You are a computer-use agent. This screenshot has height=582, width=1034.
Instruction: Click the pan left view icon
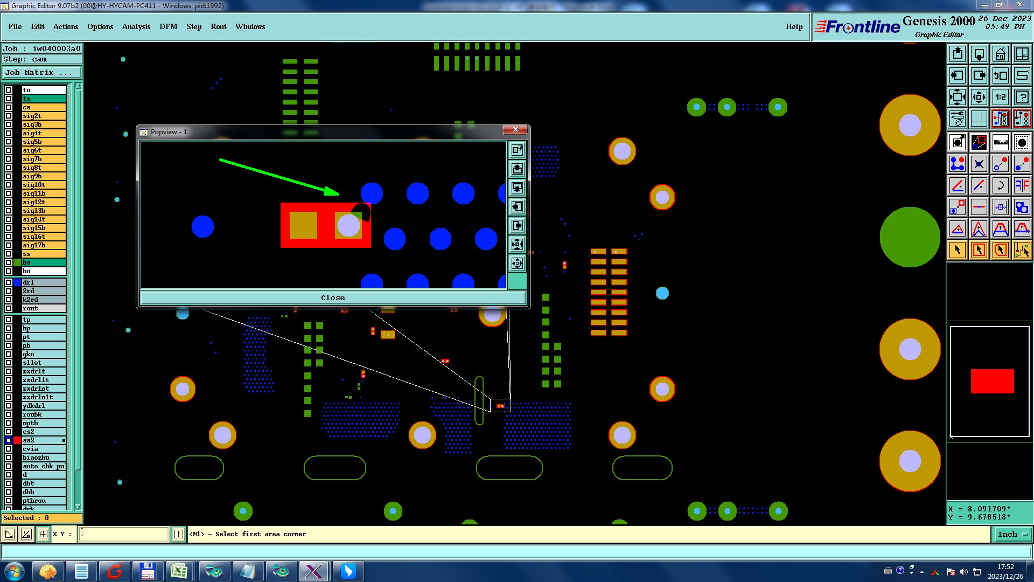click(x=958, y=75)
